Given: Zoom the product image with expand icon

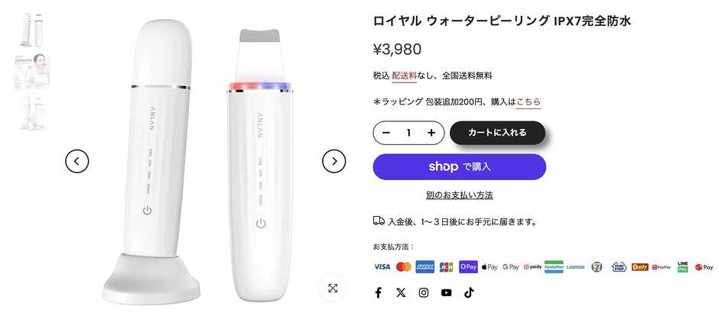Looking at the screenshot, I should click(x=333, y=288).
